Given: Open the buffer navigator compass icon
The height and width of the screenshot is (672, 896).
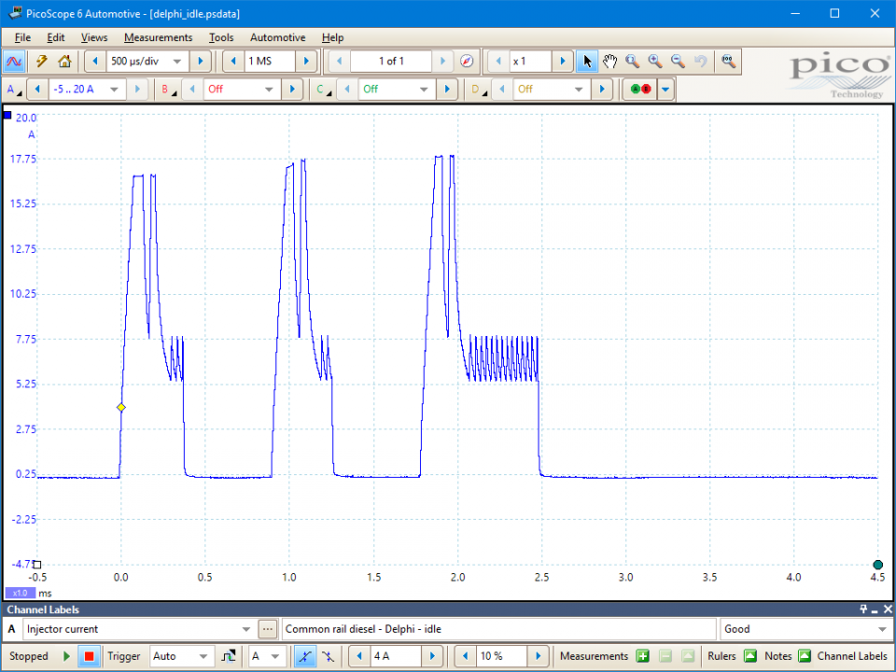Looking at the screenshot, I should [x=467, y=62].
